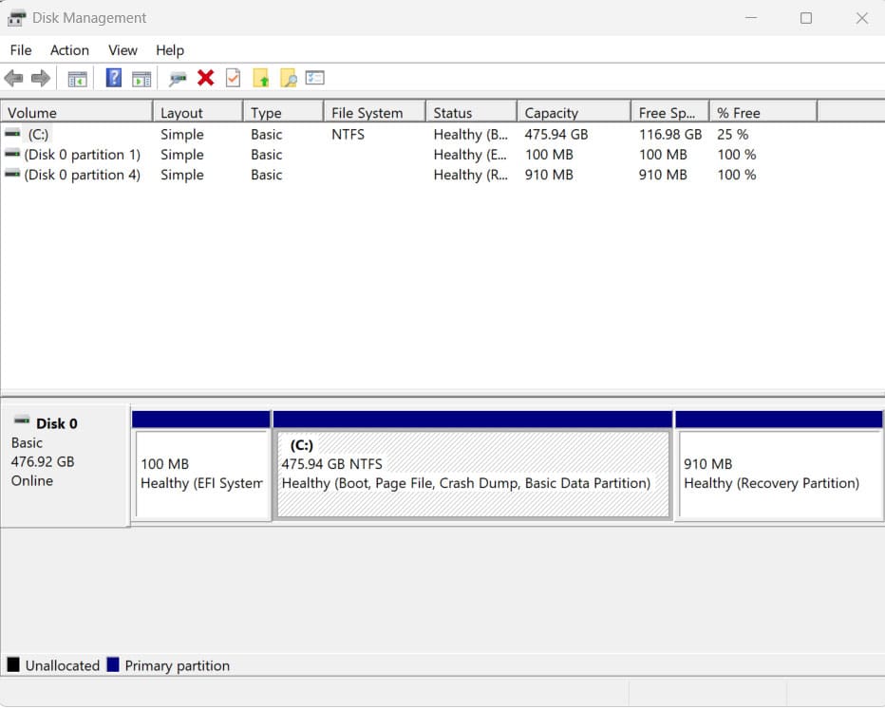The image size is (885, 709).
Task: Click the blue Primary partition legend swatch
Action: 113,665
